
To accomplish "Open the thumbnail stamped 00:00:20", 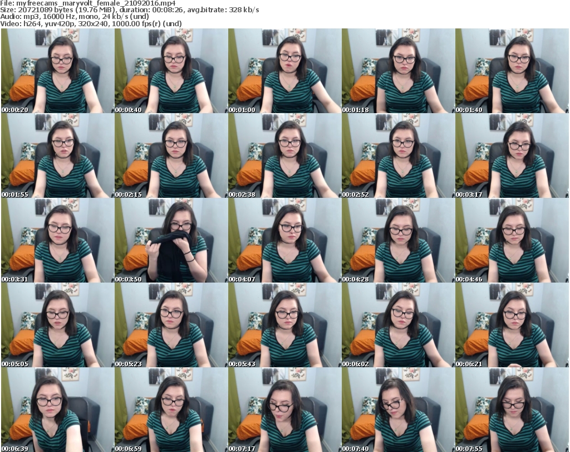I will [x=57, y=71].
